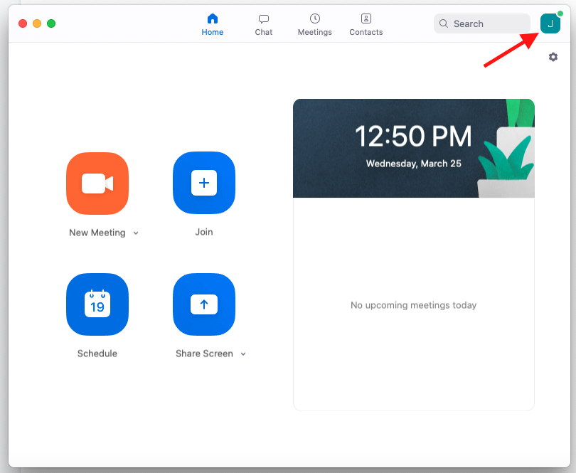Click the Join text label
This screenshot has width=576, height=473.
[x=204, y=232]
